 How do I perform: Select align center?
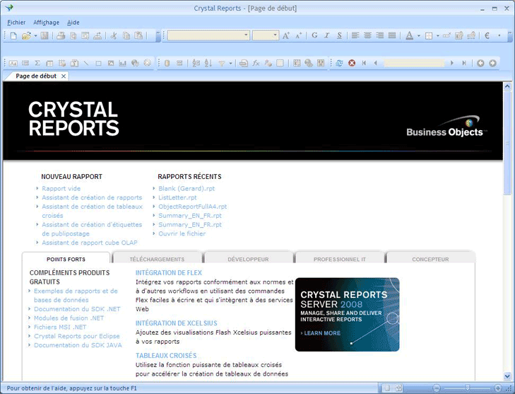[367, 35]
